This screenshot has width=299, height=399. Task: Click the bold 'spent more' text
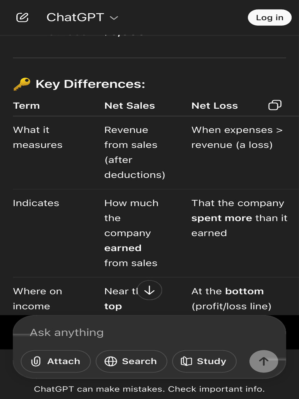[x=222, y=218]
